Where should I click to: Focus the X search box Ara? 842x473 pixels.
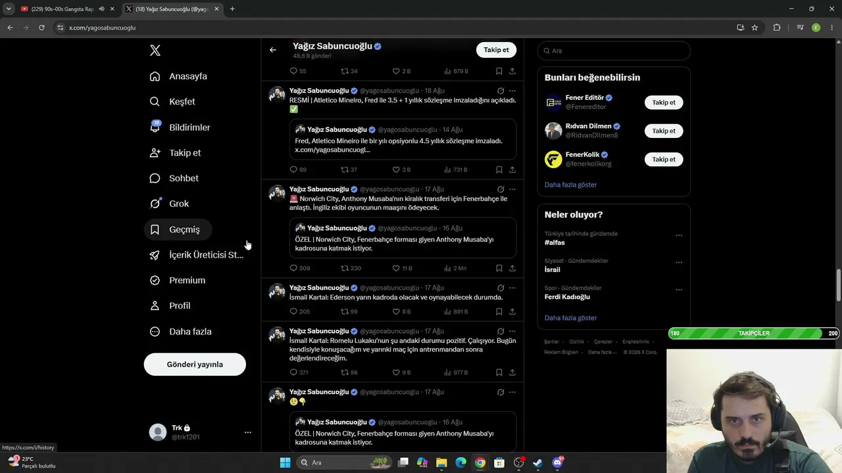(614, 51)
